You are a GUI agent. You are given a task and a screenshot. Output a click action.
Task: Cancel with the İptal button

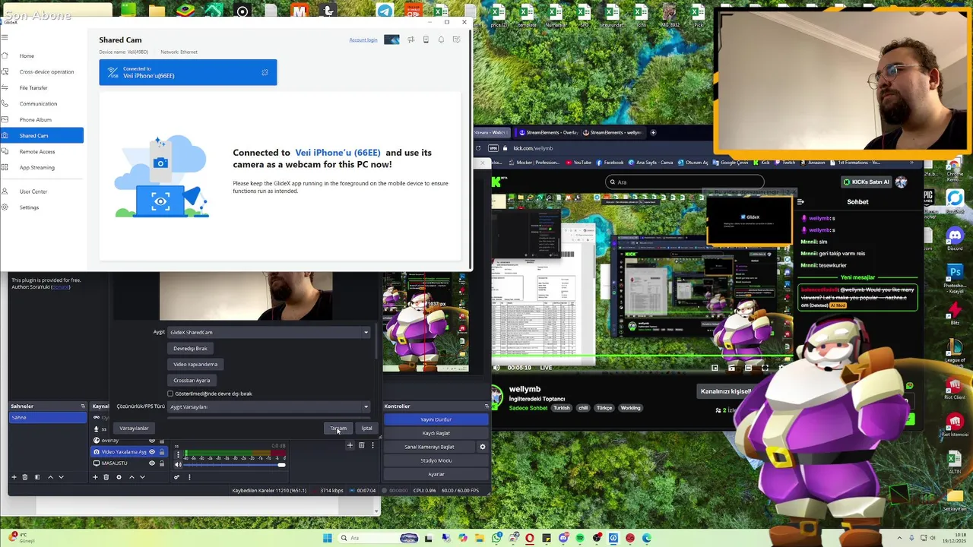point(366,428)
